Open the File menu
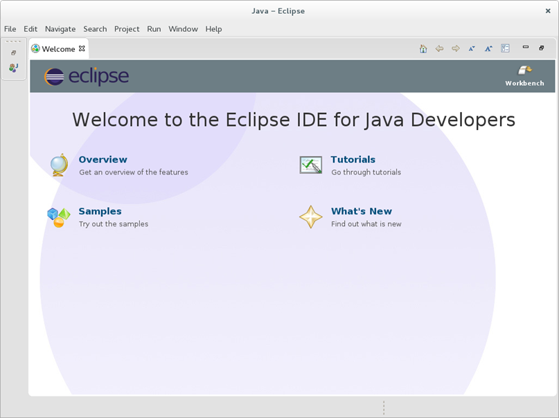The height and width of the screenshot is (418, 559). tap(10, 29)
